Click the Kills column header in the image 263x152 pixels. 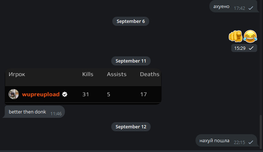(88, 74)
